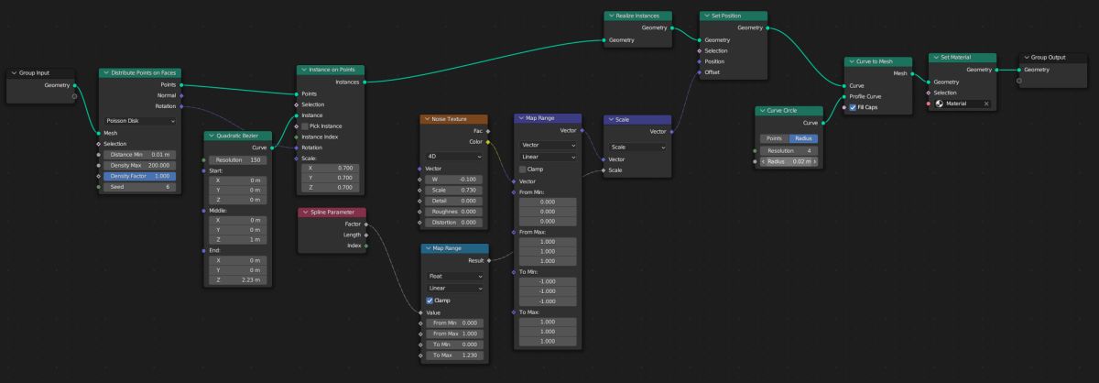Collapse the Set Material node
This screenshot has height=383, width=1099.
coord(934,58)
